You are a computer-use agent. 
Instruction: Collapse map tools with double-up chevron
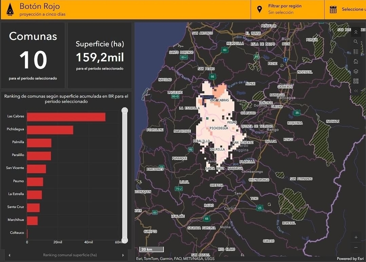355,32
